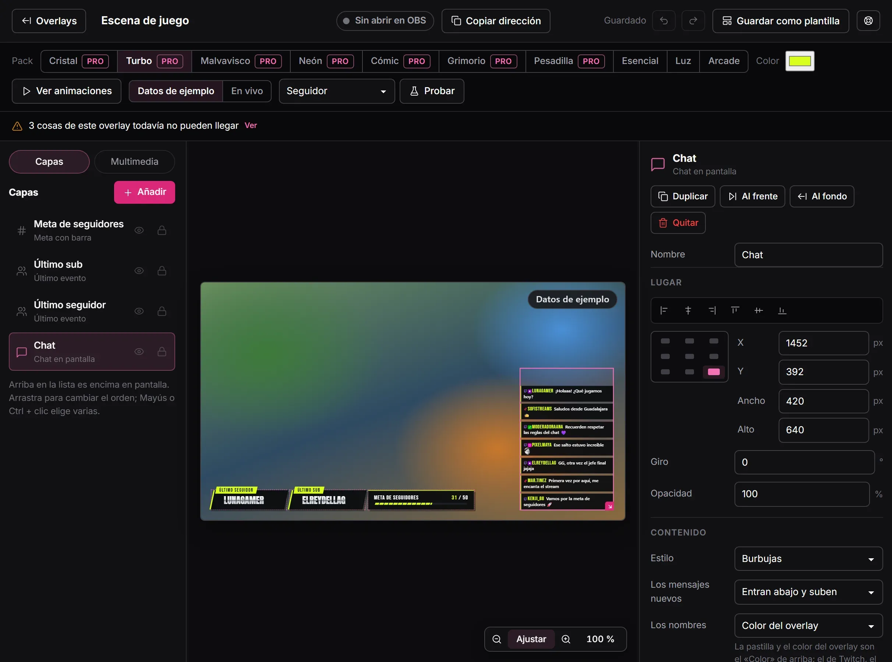Duplicate the Chat layer
The width and height of the screenshot is (892, 662).
tap(683, 196)
